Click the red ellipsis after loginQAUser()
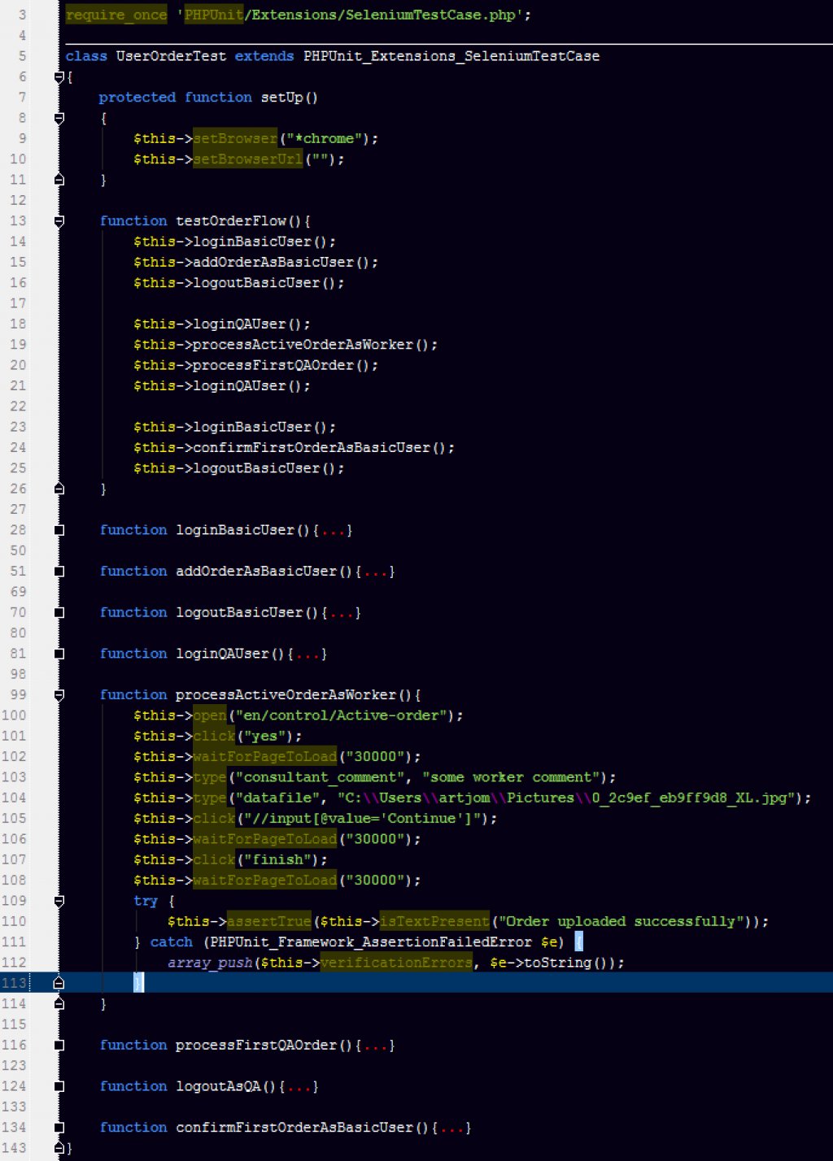The height and width of the screenshot is (1161, 833). [307, 654]
